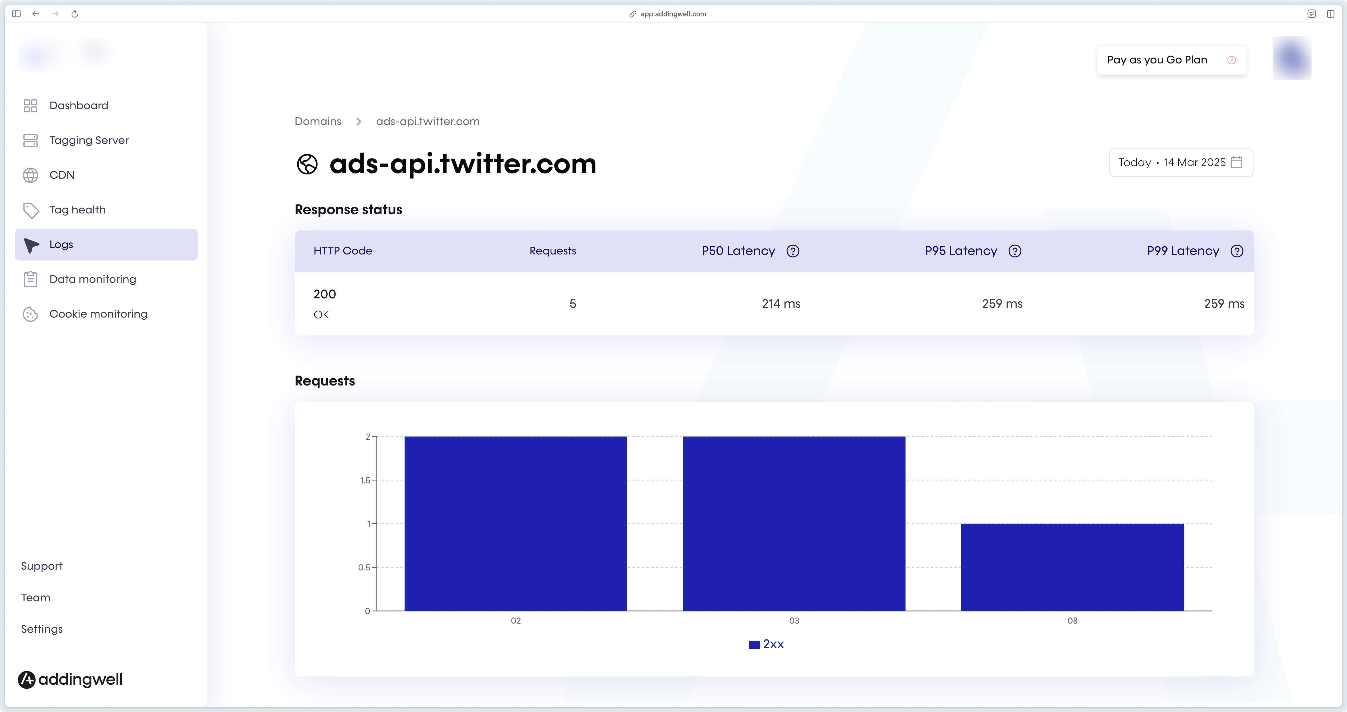Click the addingwell logo at bottom
The image size is (1347, 712).
coord(70,680)
